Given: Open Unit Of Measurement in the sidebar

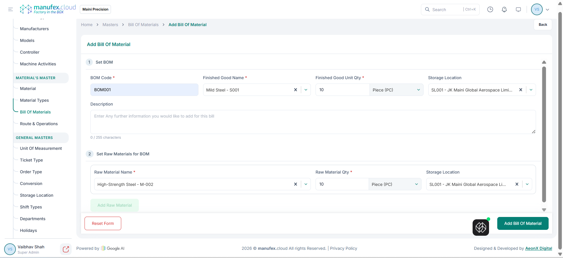Looking at the screenshot, I should click(x=41, y=148).
